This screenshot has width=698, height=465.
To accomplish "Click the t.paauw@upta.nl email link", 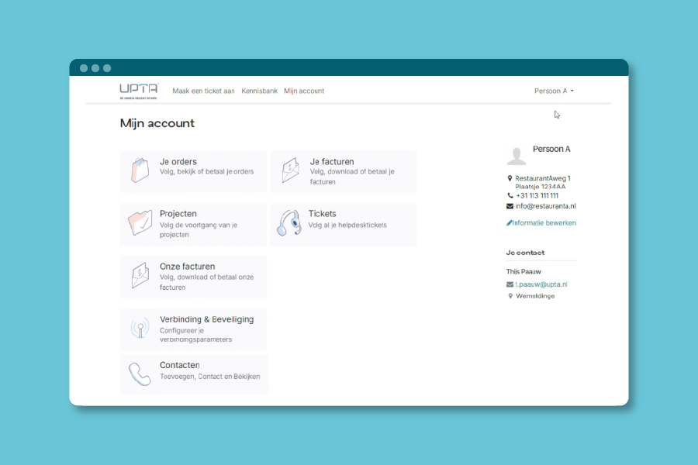I will click(x=541, y=284).
